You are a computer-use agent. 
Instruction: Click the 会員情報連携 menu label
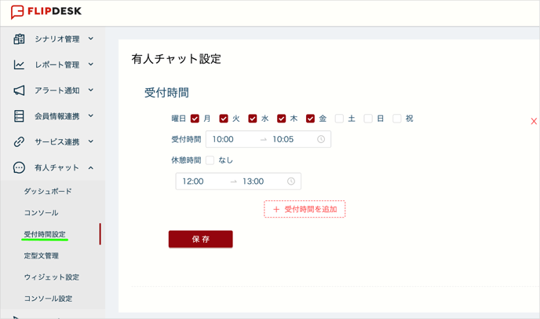(57, 116)
